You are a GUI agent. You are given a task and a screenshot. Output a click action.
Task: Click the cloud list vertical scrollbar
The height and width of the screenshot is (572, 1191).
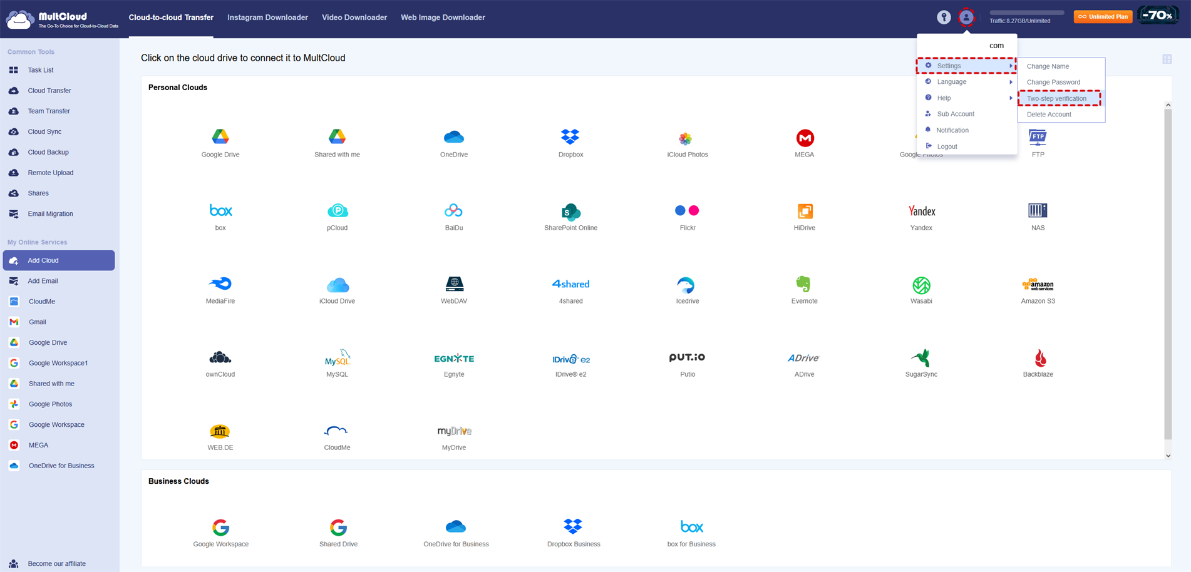pyautogui.click(x=1168, y=274)
